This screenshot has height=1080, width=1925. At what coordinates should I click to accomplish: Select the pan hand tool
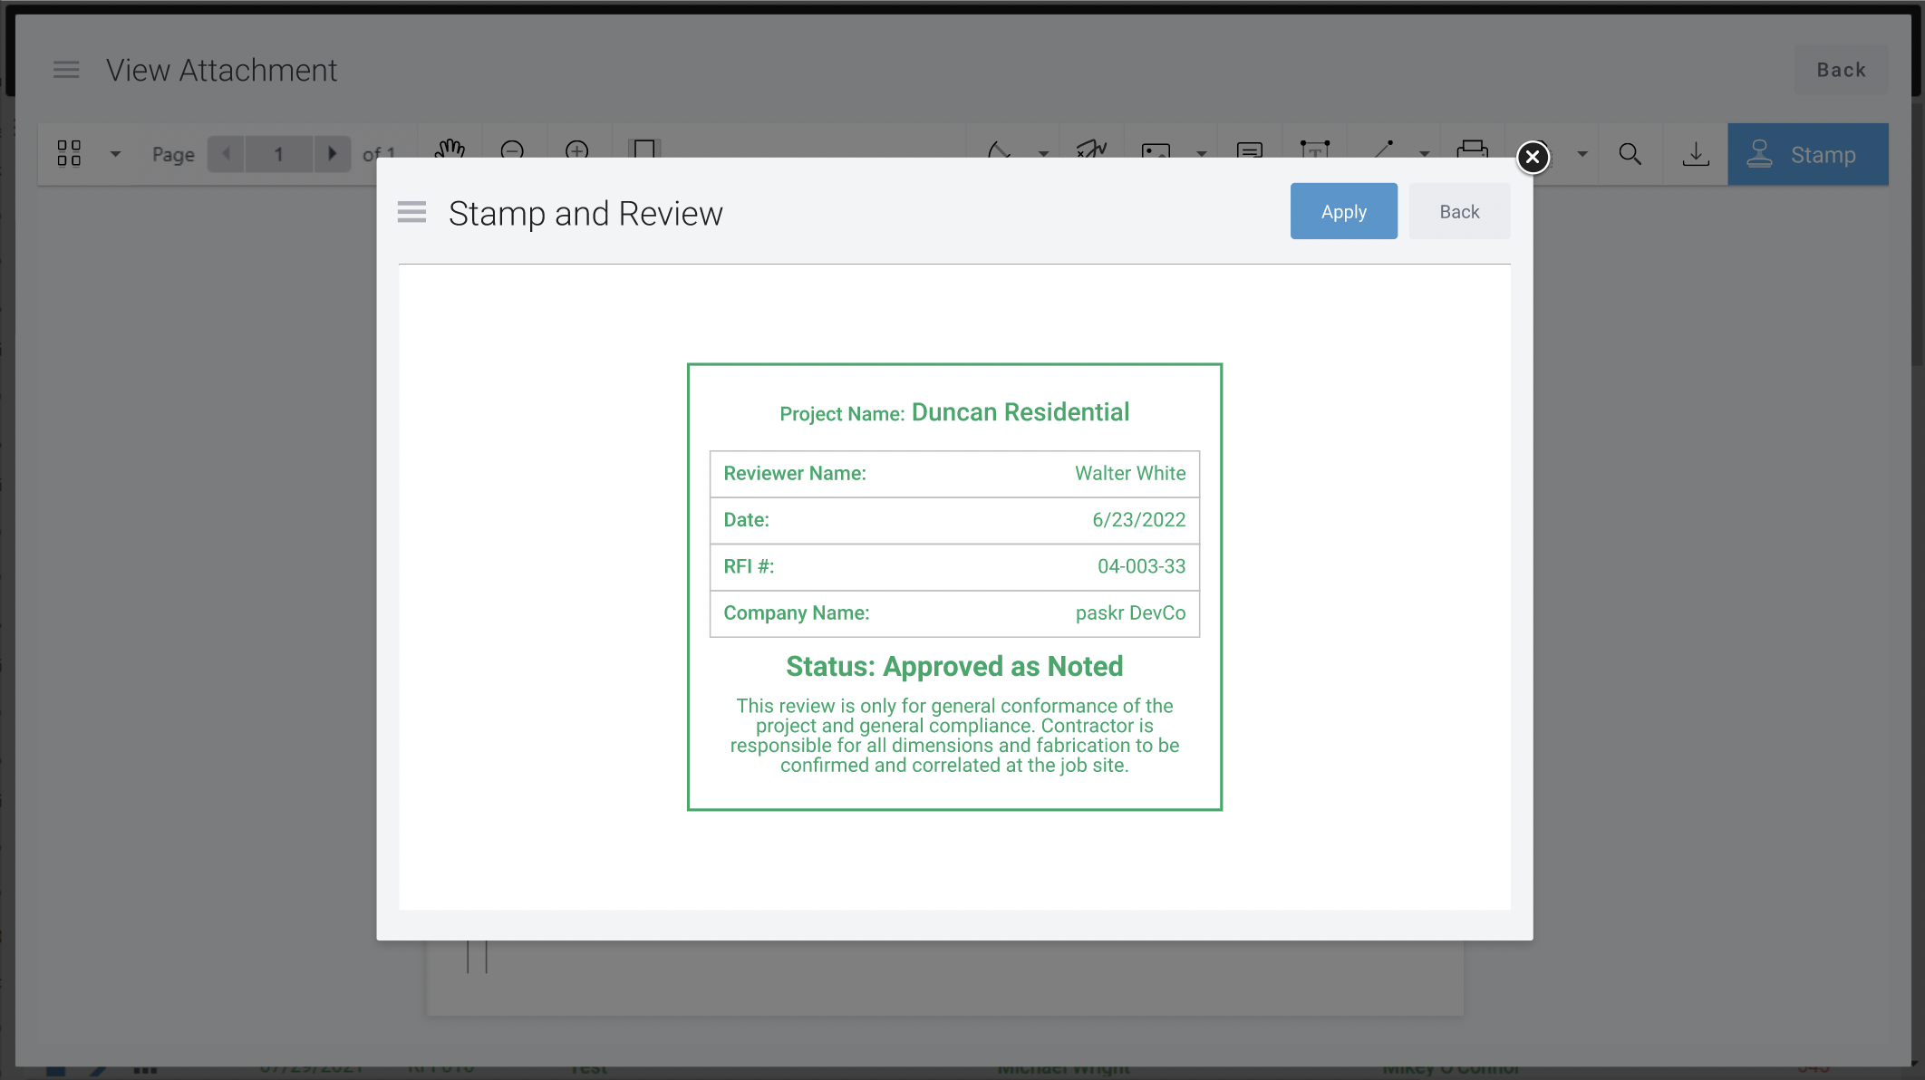450,149
